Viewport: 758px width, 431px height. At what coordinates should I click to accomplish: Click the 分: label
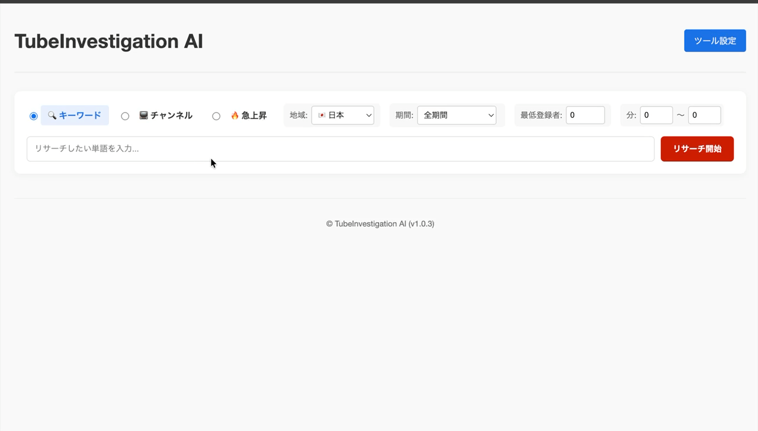[631, 115]
